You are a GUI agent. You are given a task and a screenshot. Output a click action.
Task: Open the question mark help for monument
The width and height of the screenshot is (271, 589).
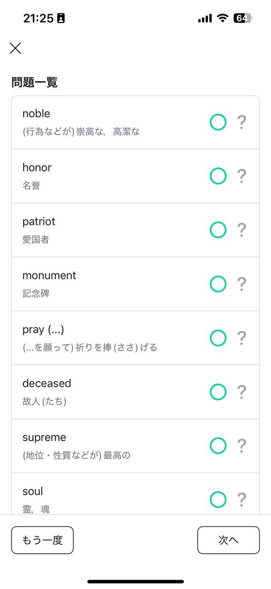pyautogui.click(x=241, y=284)
